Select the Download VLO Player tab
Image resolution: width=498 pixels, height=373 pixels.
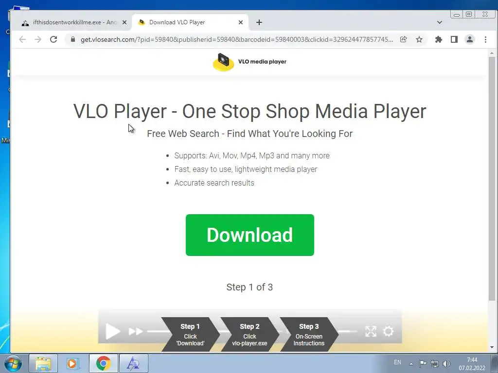(x=190, y=22)
